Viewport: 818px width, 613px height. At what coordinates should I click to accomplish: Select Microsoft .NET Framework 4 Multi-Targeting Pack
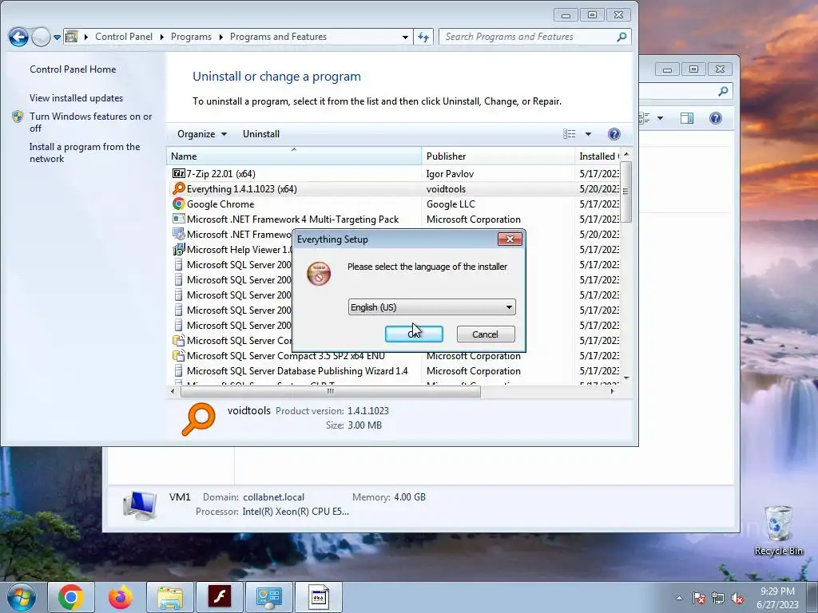click(x=292, y=219)
